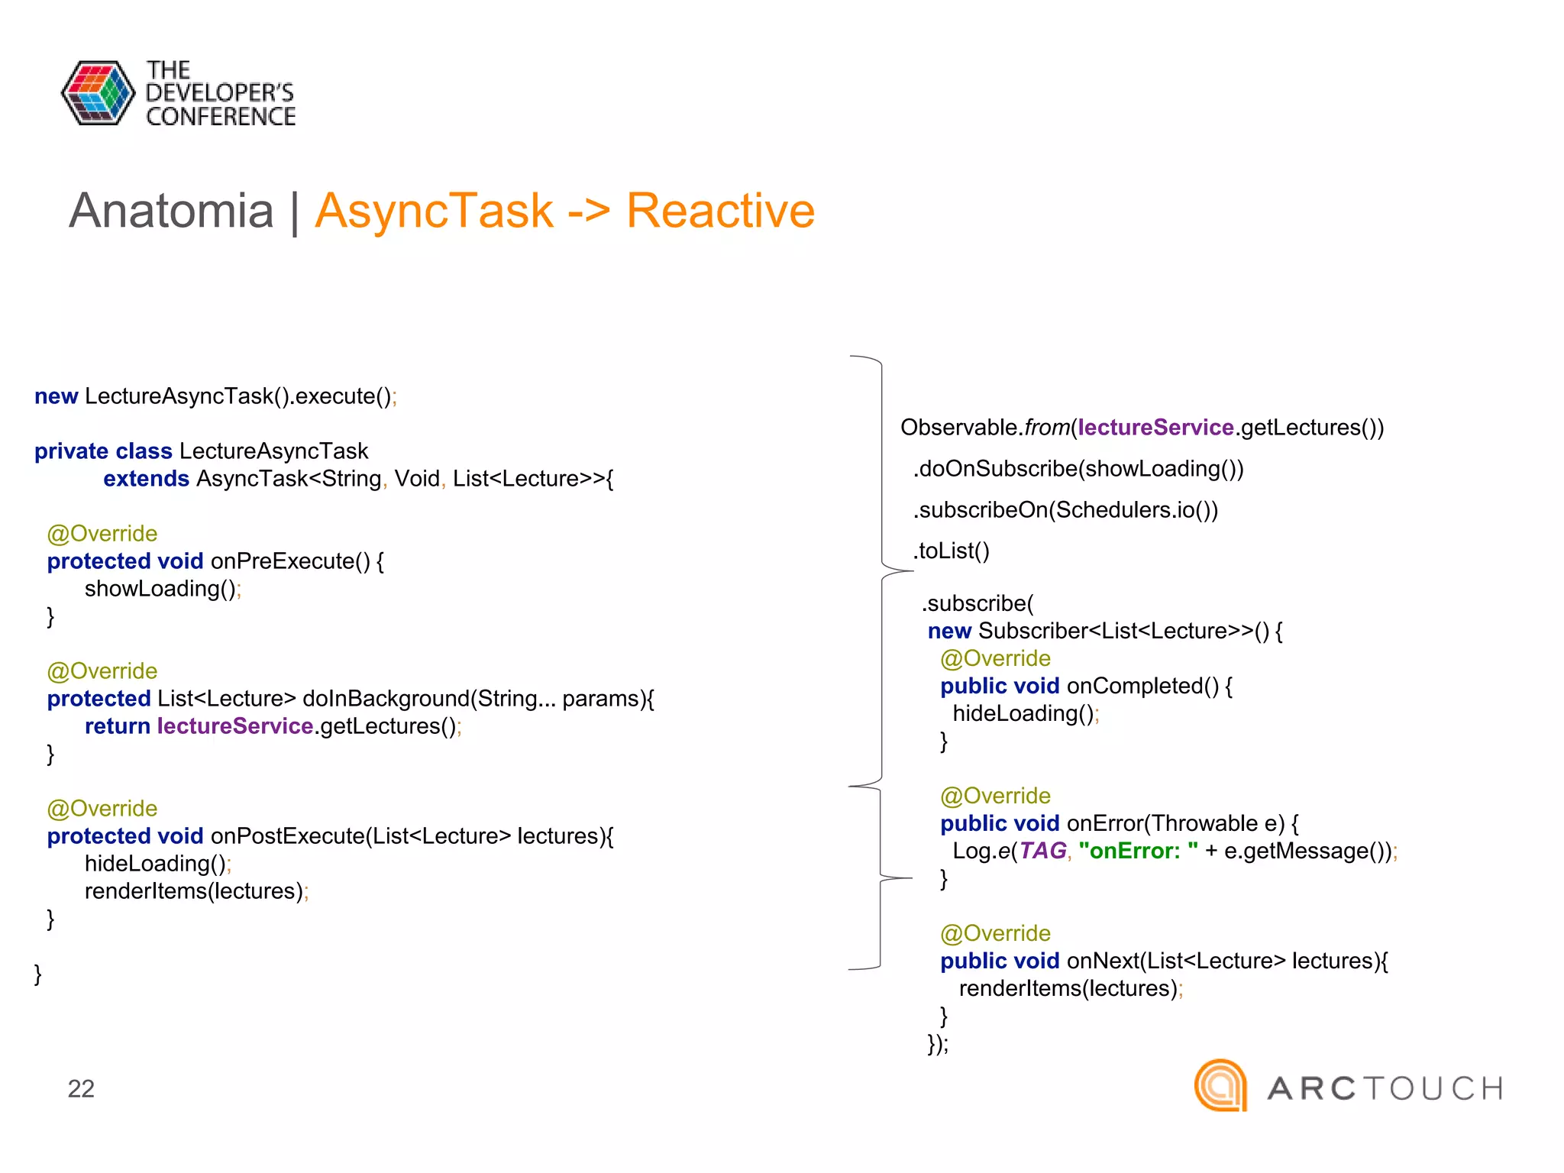Click 'new LectureAsyncTask().execute();' line
The height and width of the screenshot is (1173, 1564).
(x=216, y=396)
